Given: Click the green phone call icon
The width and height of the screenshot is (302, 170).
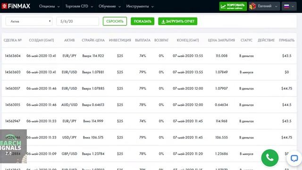Looking at the screenshot, I should click(269, 158).
